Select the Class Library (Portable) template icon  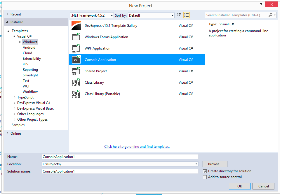coord(76,94)
